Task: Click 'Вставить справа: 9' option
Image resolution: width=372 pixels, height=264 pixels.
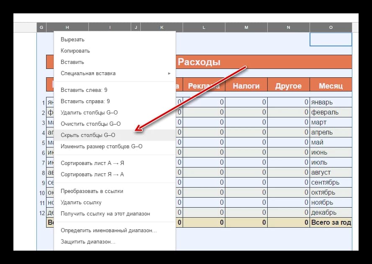Action: click(85, 102)
